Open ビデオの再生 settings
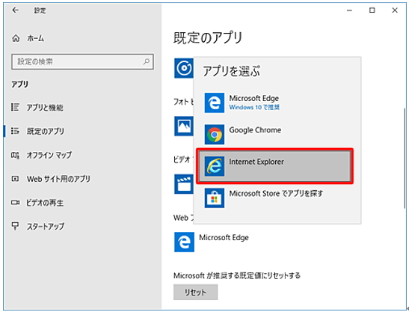 point(45,203)
